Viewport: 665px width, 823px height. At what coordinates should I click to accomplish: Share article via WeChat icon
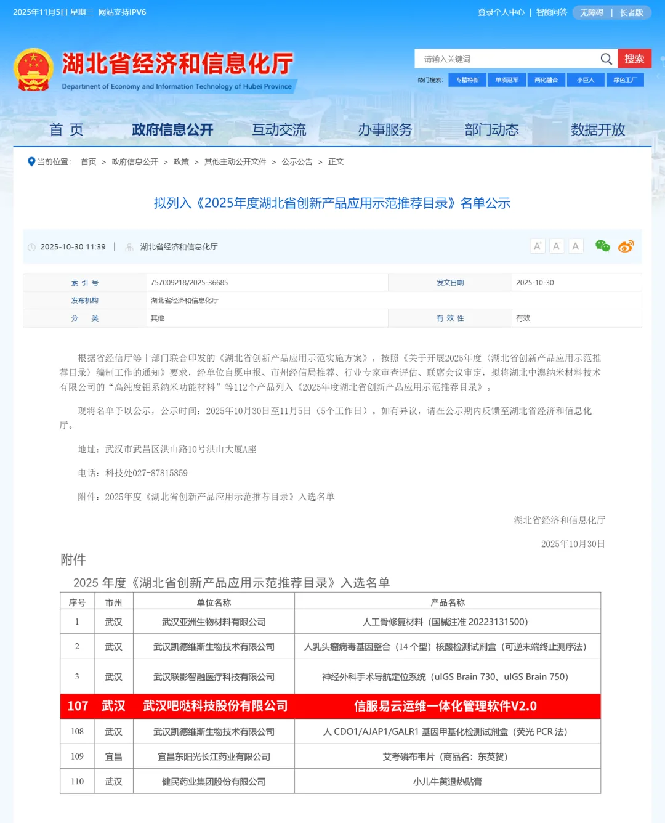602,246
